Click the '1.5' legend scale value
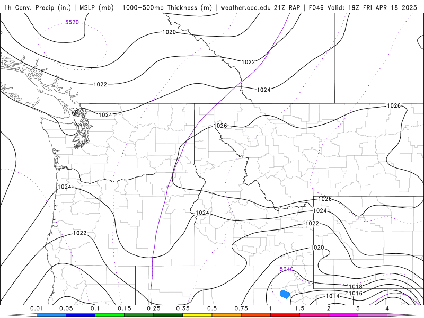 pos(299,308)
